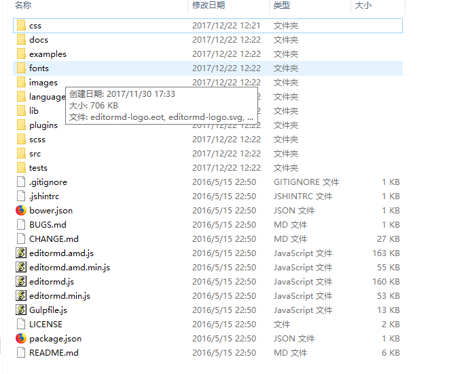Viewport: 449px width, 374px height.
Task: Click the 55 KB size value
Action: 389,268
